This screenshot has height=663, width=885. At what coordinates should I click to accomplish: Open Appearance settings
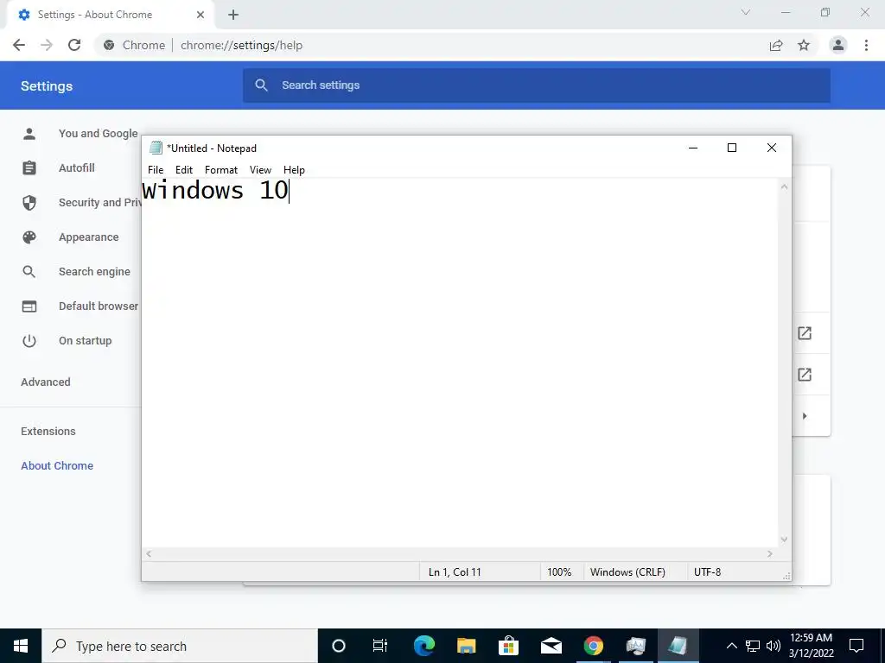(89, 237)
